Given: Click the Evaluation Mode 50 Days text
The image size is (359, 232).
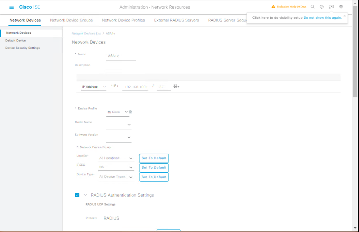Looking at the screenshot, I should 291,7.
